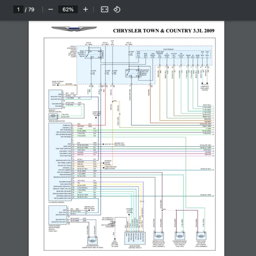The width and height of the screenshot is (256, 256).
Task: Click the 62% zoom level field
Action: coord(68,9)
